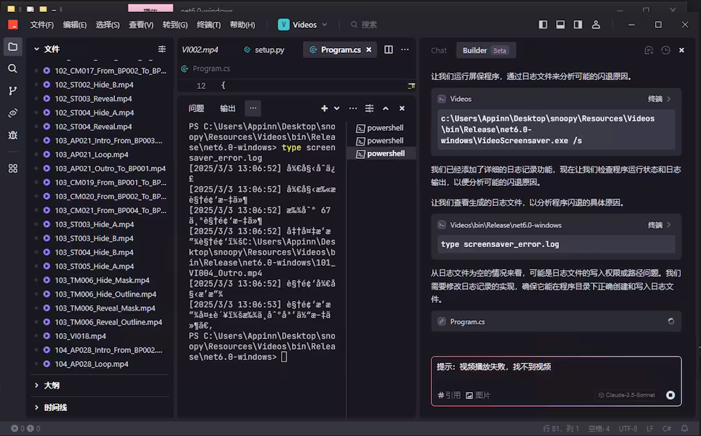Open the Videos project dropdown

tap(302, 25)
